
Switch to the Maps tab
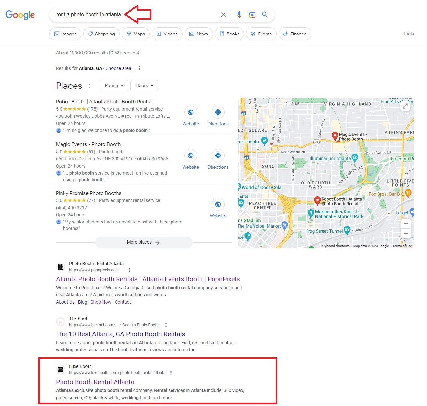pos(136,34)
